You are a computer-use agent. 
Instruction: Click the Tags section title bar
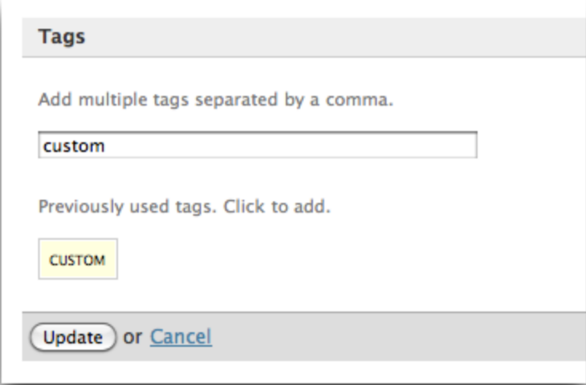tap(293, 38)
